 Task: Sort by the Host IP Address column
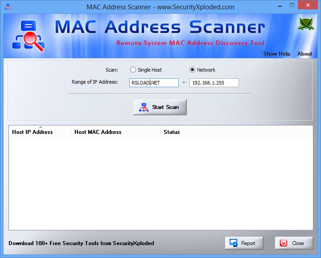pyautogui.click(x=40, y=132)
